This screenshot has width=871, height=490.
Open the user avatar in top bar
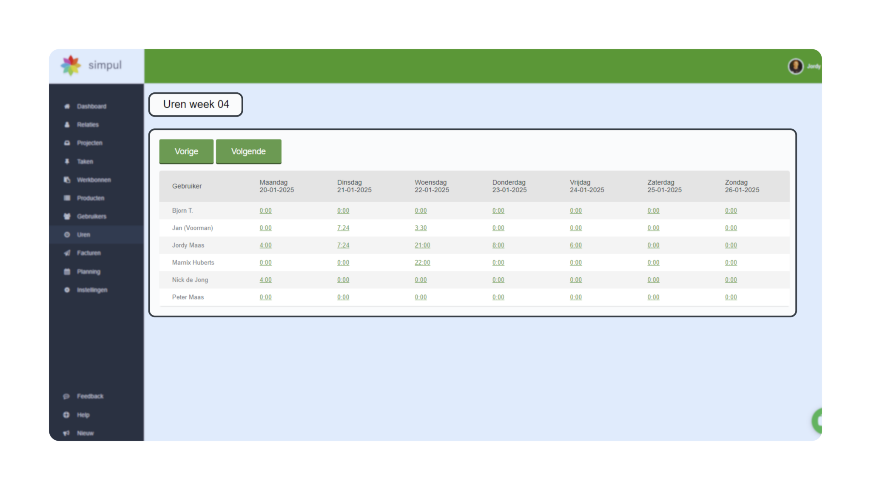click(x=796, y=66)
